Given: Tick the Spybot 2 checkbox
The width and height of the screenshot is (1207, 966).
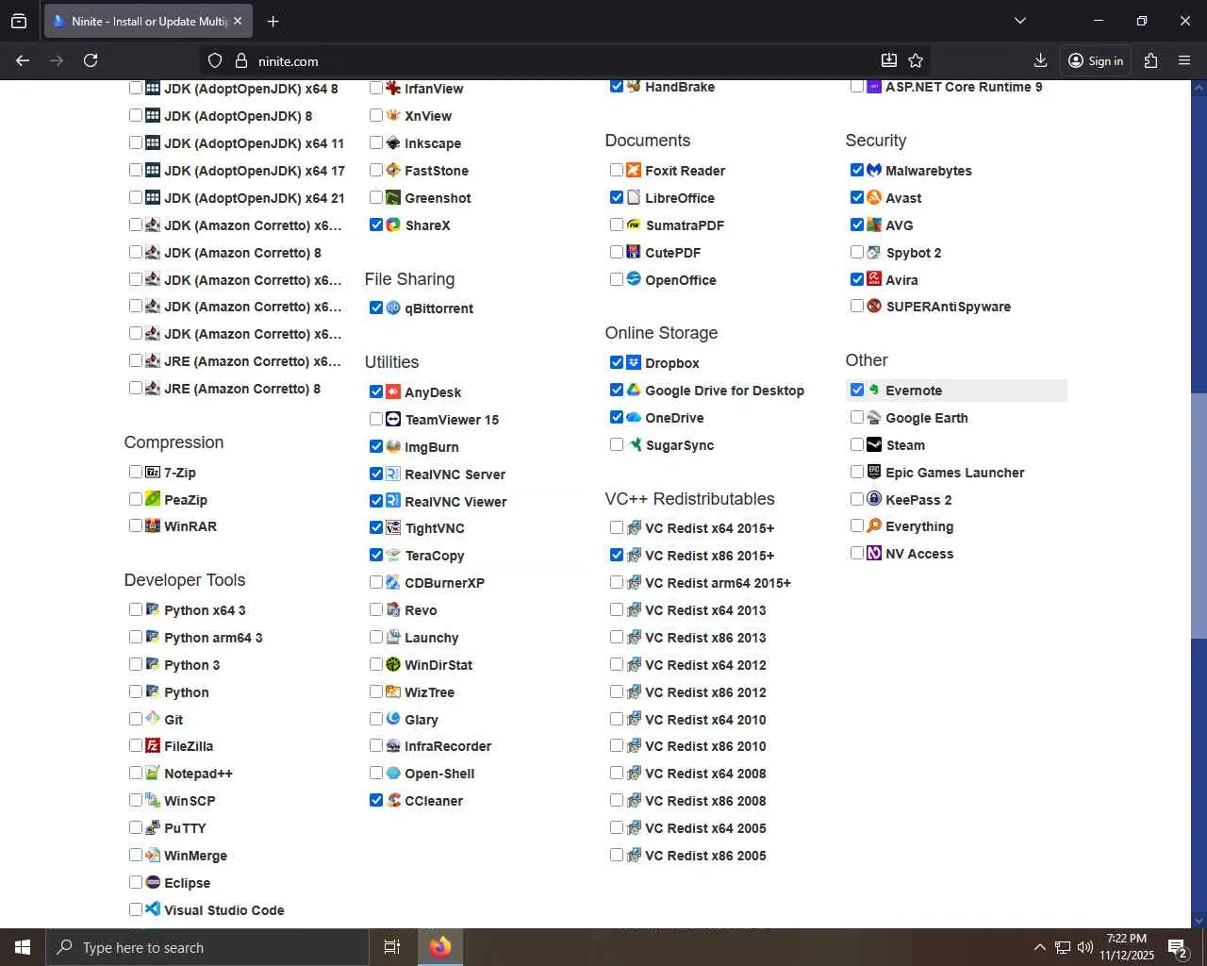Looking at the screenshot, I should (857, 252).
